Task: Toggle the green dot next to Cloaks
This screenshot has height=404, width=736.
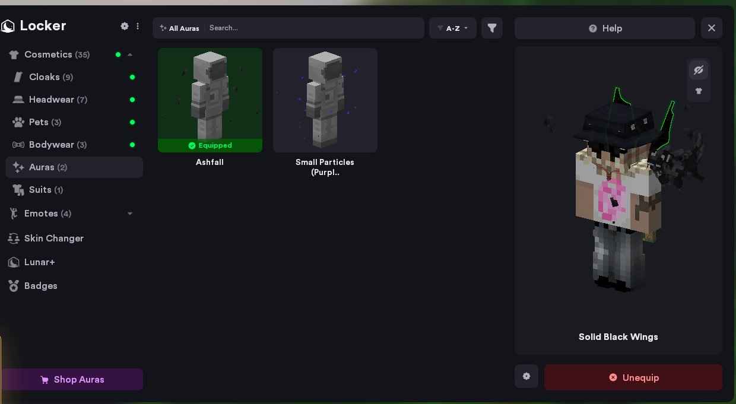Action: [x=132, y=77]
